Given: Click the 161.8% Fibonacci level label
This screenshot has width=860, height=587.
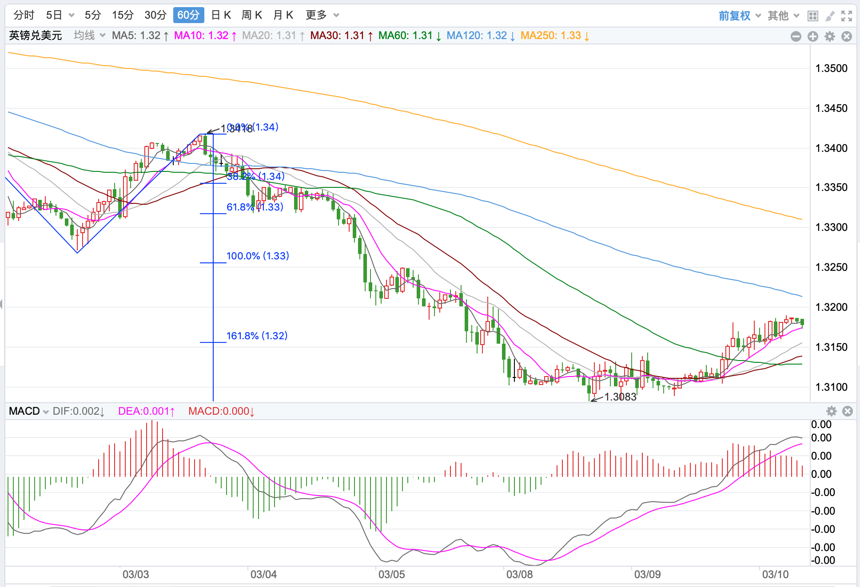Looking at the screenshot, I should point(257,336).
